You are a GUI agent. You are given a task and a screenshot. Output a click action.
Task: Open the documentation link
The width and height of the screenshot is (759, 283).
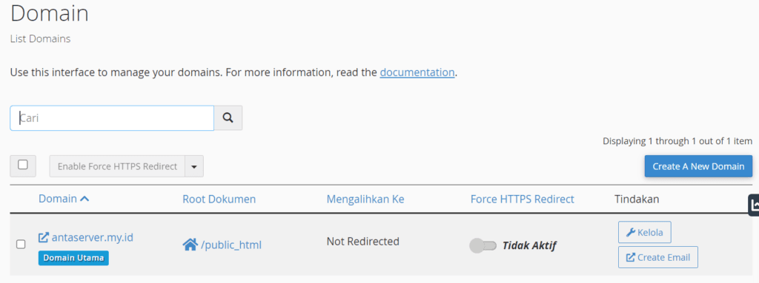(x=417, y=73)
